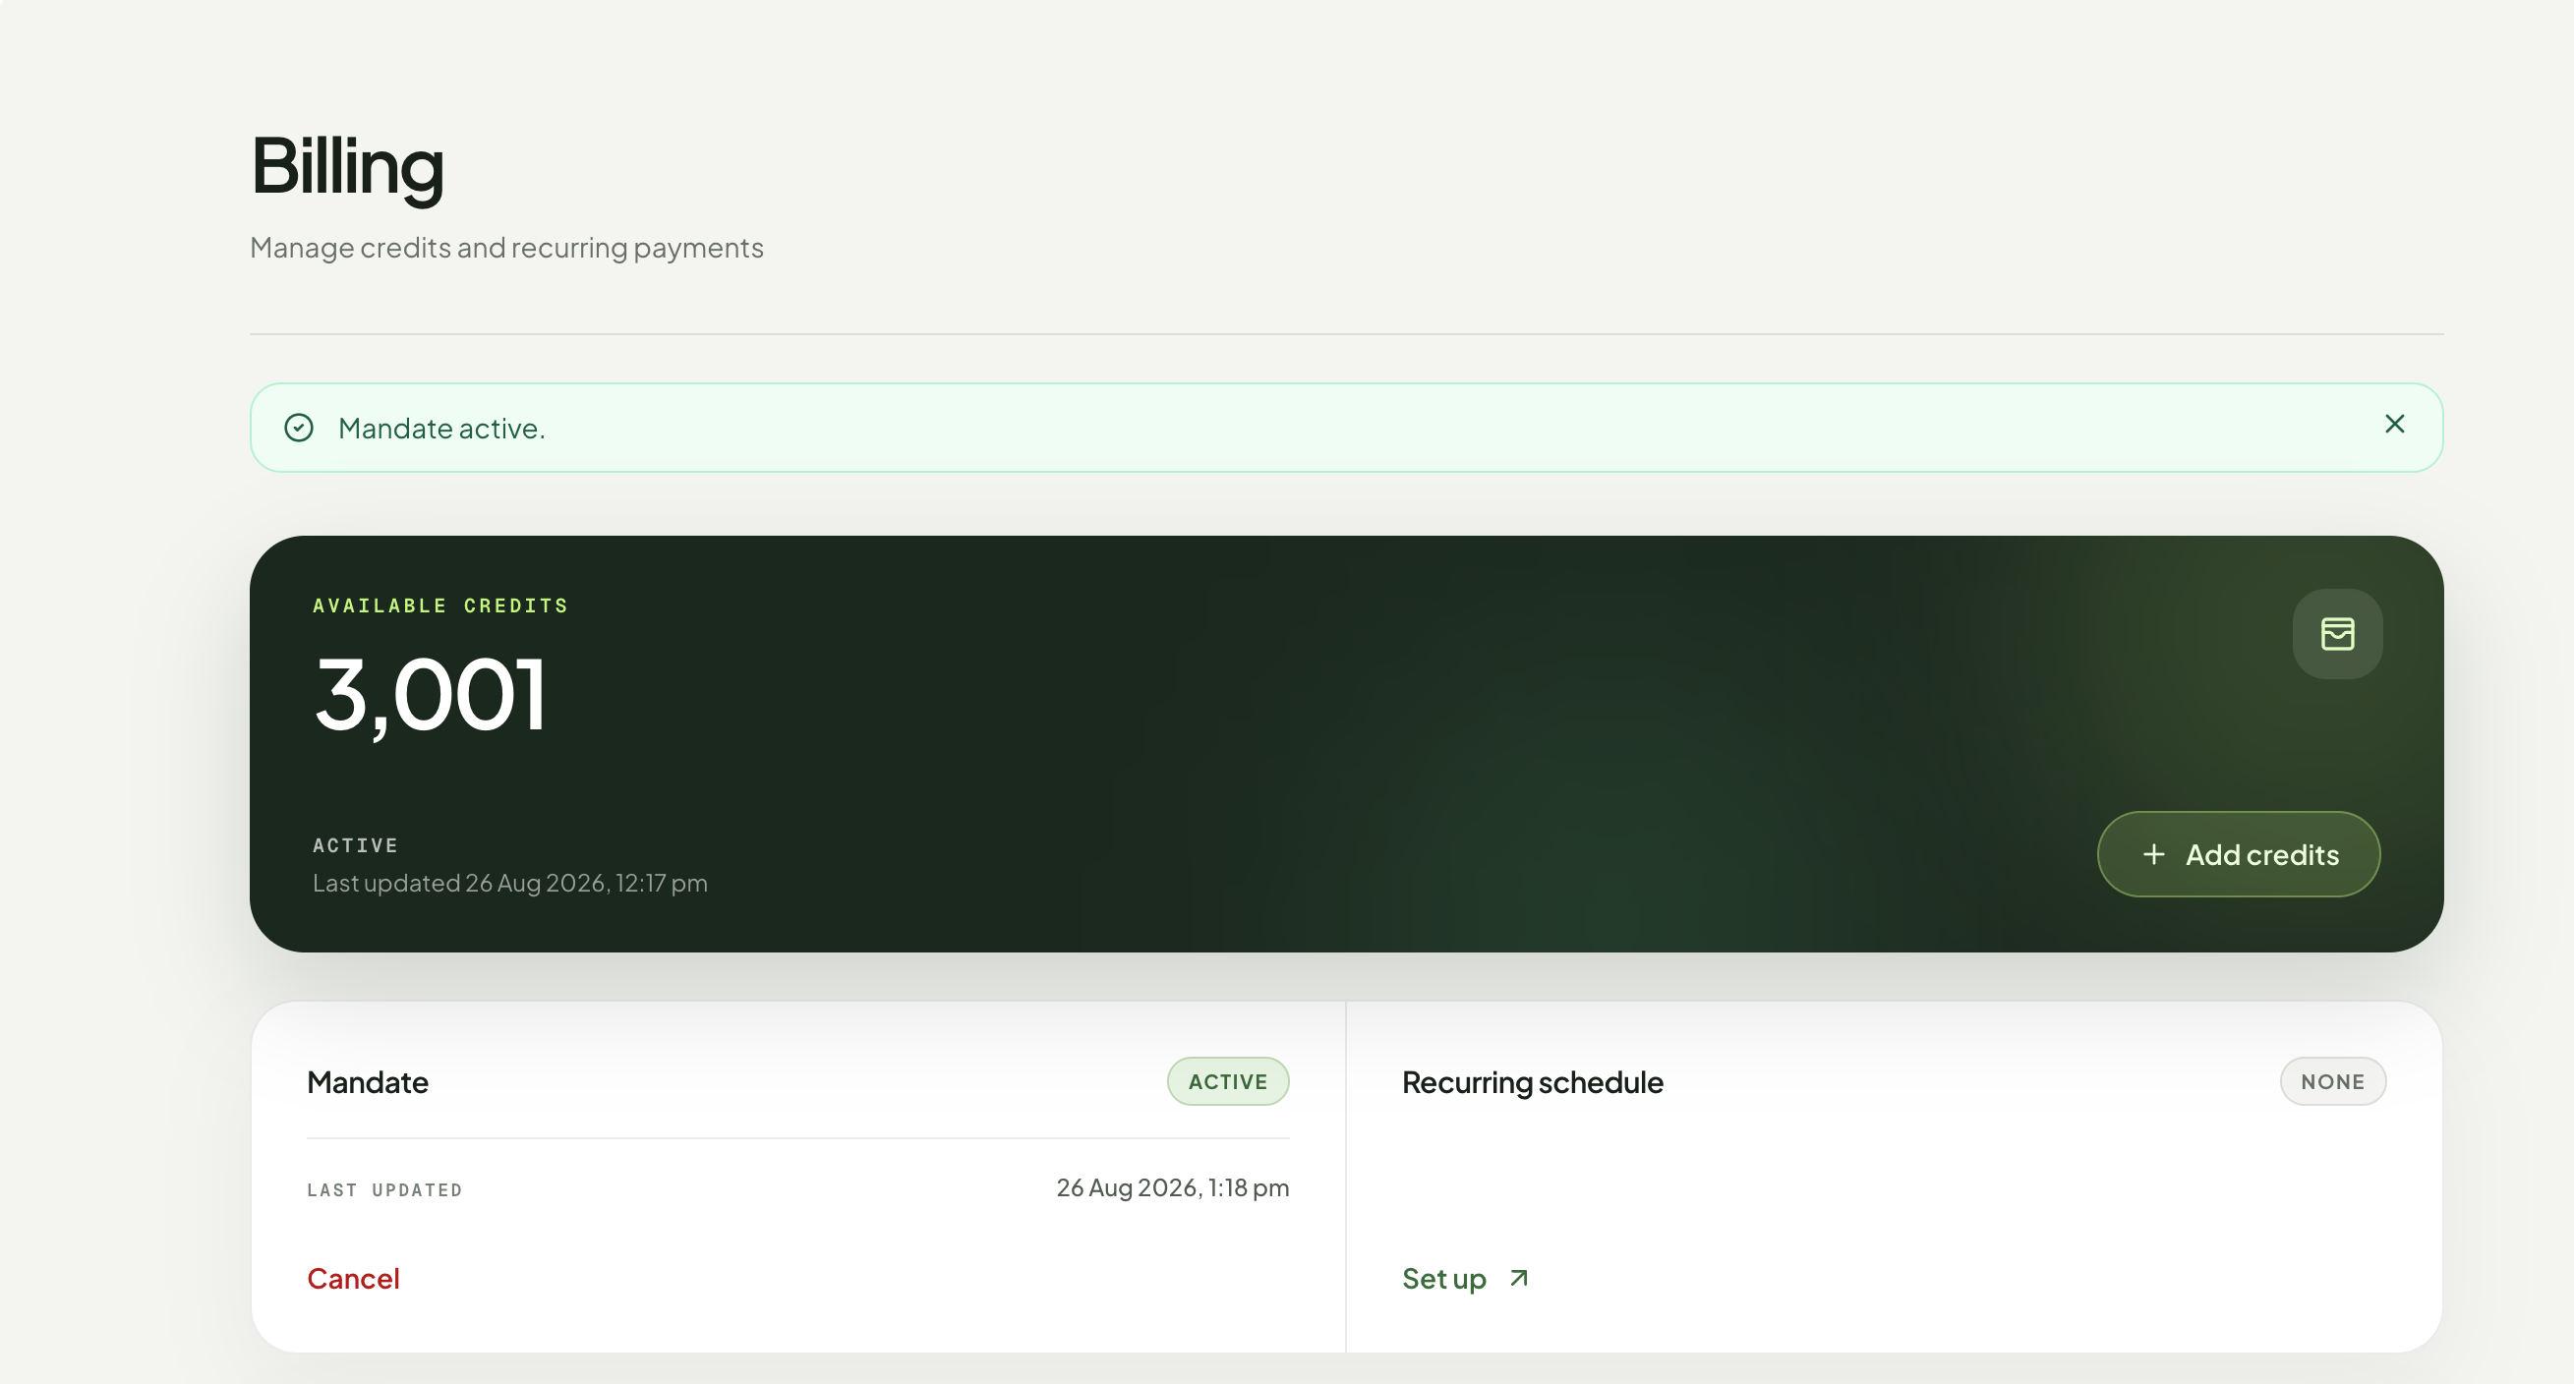Click the '26 Aug 2026, 1:18 pm' timestamp
The height and width of the screenshot is (1384, 2574).
click(1172, 1187)
